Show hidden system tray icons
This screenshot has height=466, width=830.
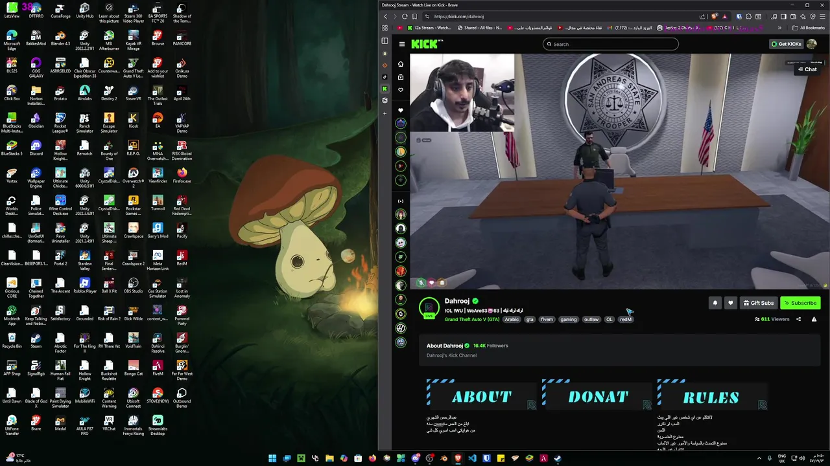759,458
